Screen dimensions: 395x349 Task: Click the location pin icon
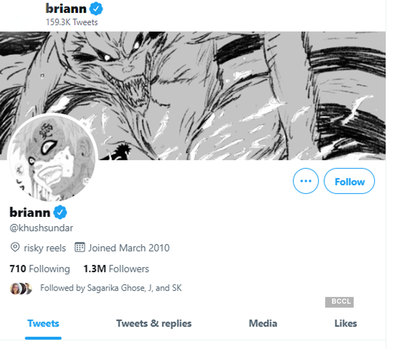[15, 248]
